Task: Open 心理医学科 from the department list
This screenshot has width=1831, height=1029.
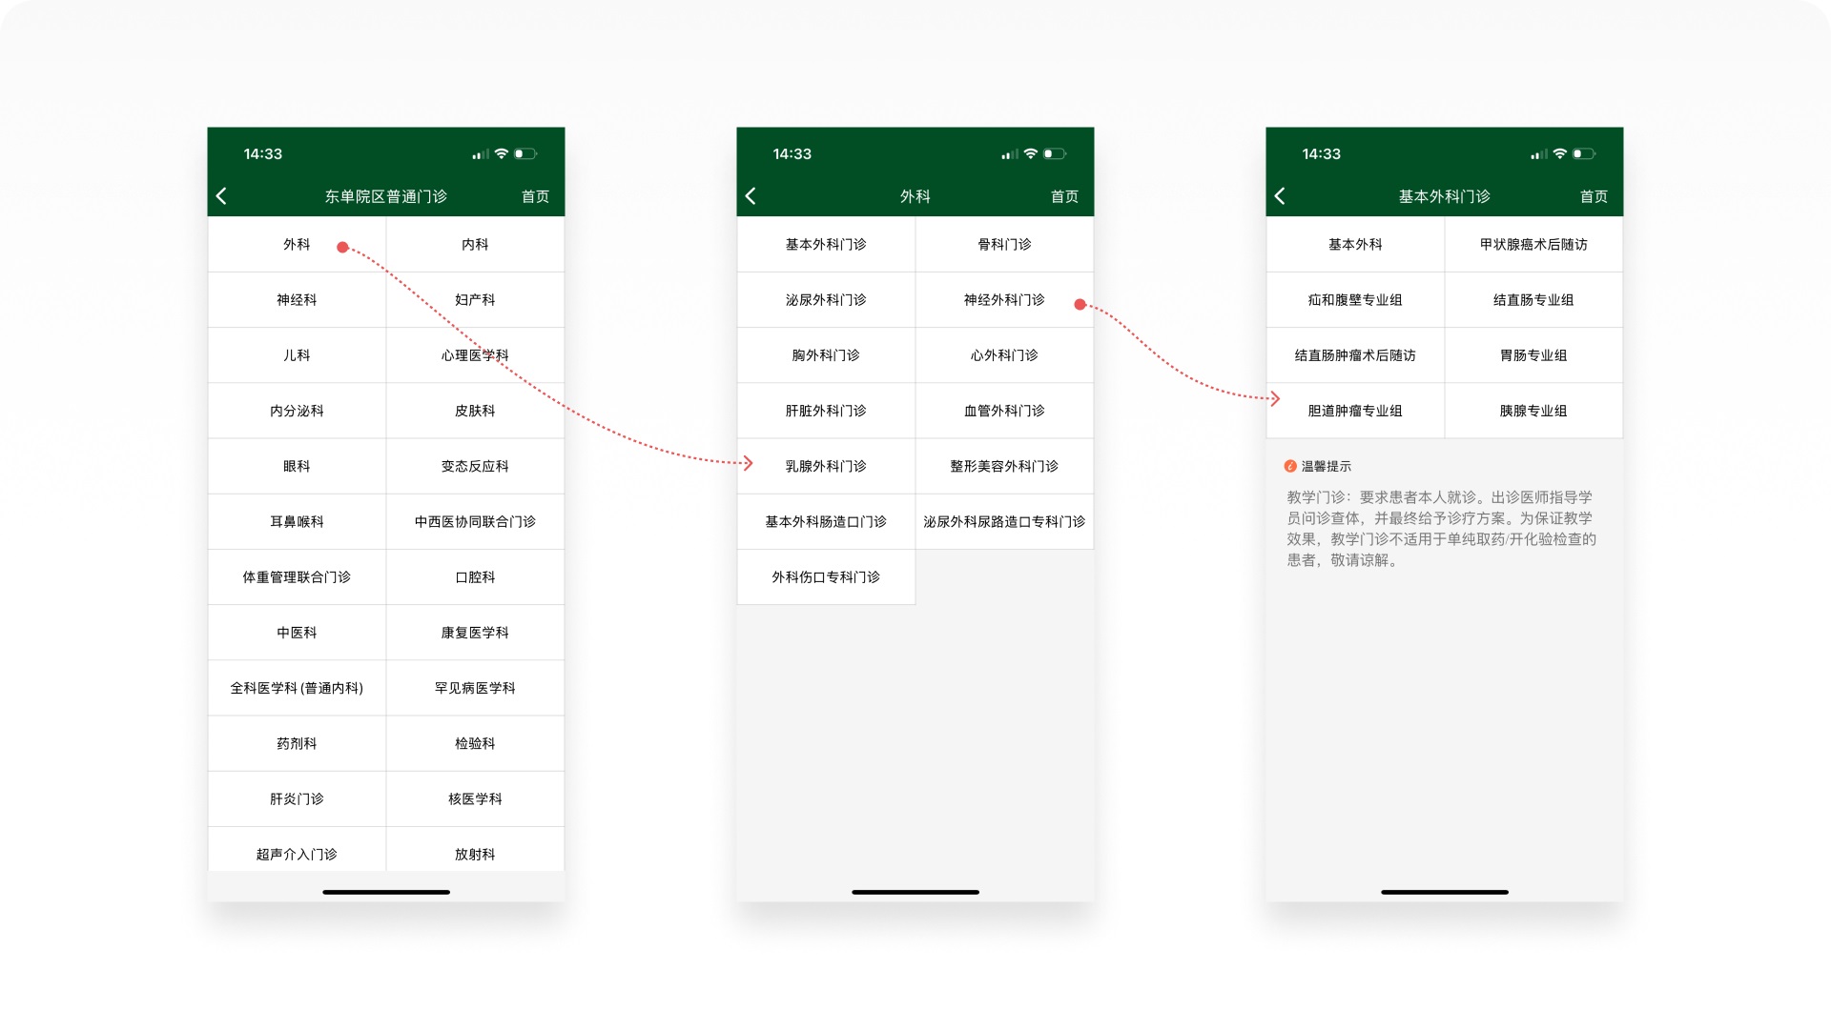Action: coord(474,354)
